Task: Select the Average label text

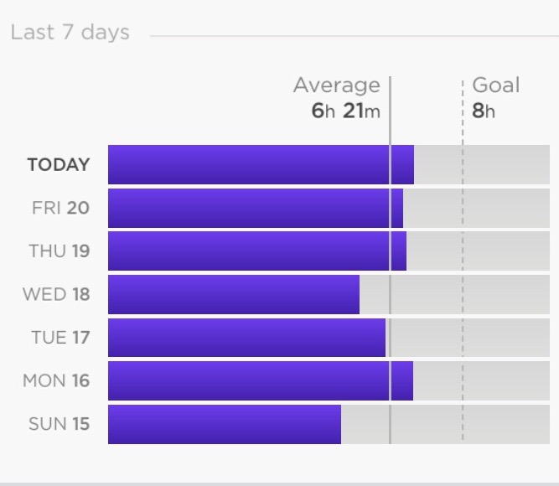Action: coord(336,85)
